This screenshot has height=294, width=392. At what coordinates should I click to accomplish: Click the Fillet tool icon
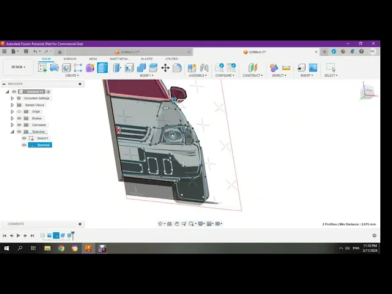click(177, 67)
